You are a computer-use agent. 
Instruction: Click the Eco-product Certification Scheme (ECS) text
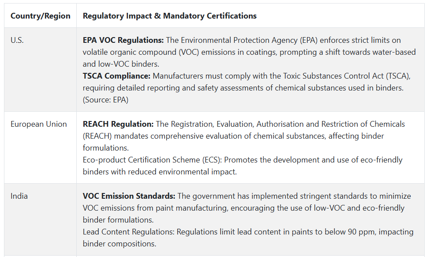[x=152, y=160]
